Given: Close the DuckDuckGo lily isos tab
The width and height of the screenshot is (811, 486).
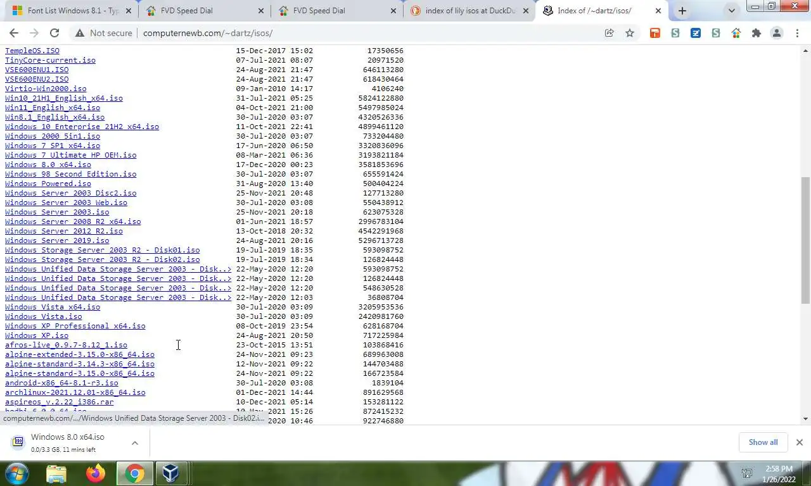Looking at the screenshot, I should (525, 11).
